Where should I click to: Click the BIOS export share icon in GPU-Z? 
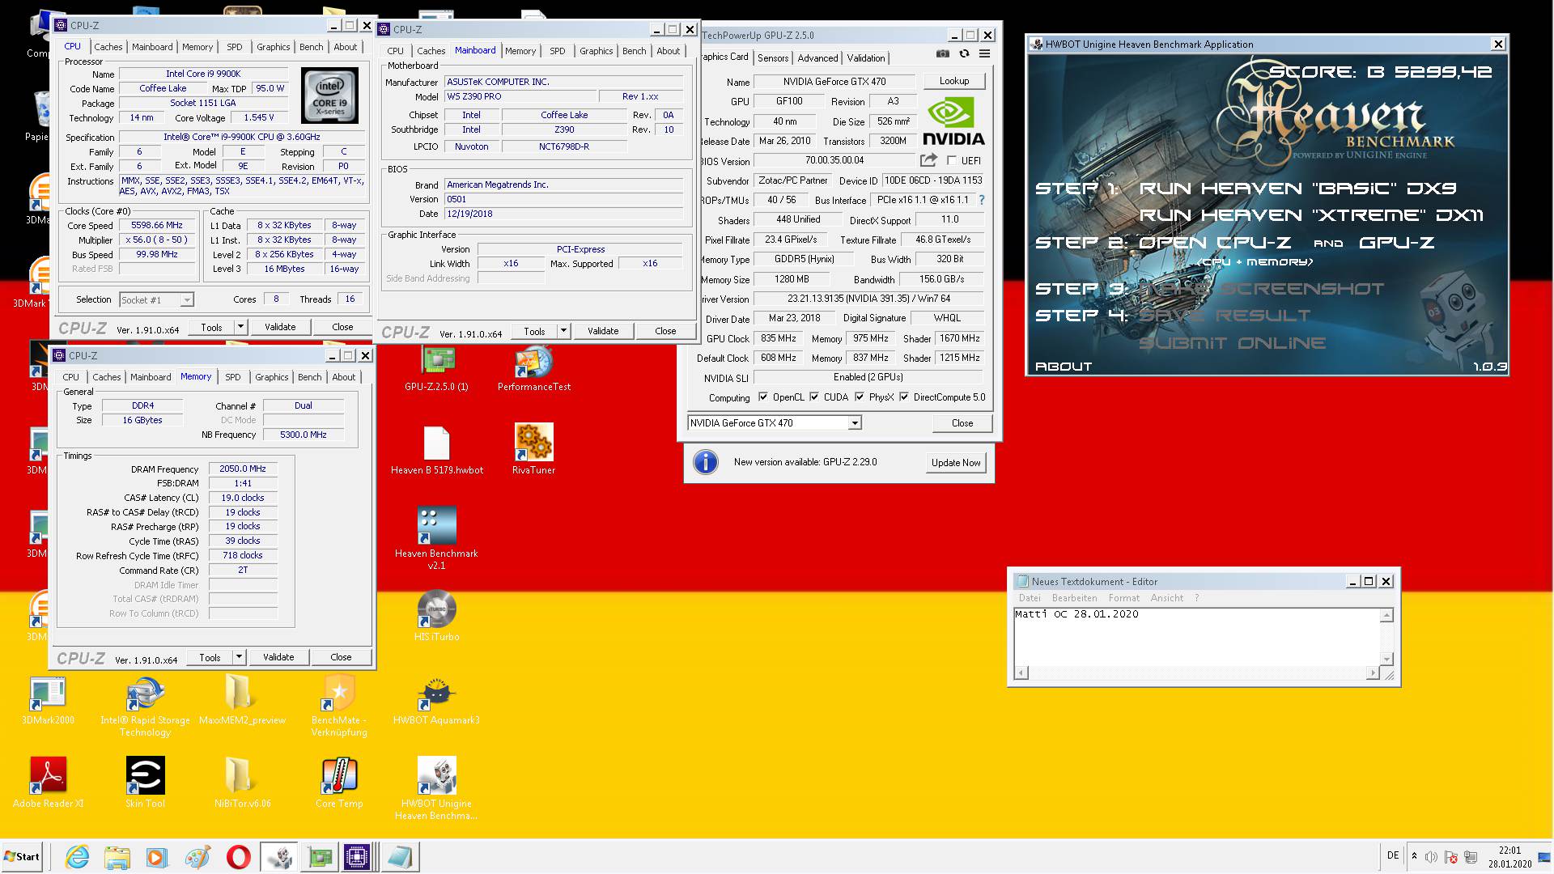coord(928,160)
